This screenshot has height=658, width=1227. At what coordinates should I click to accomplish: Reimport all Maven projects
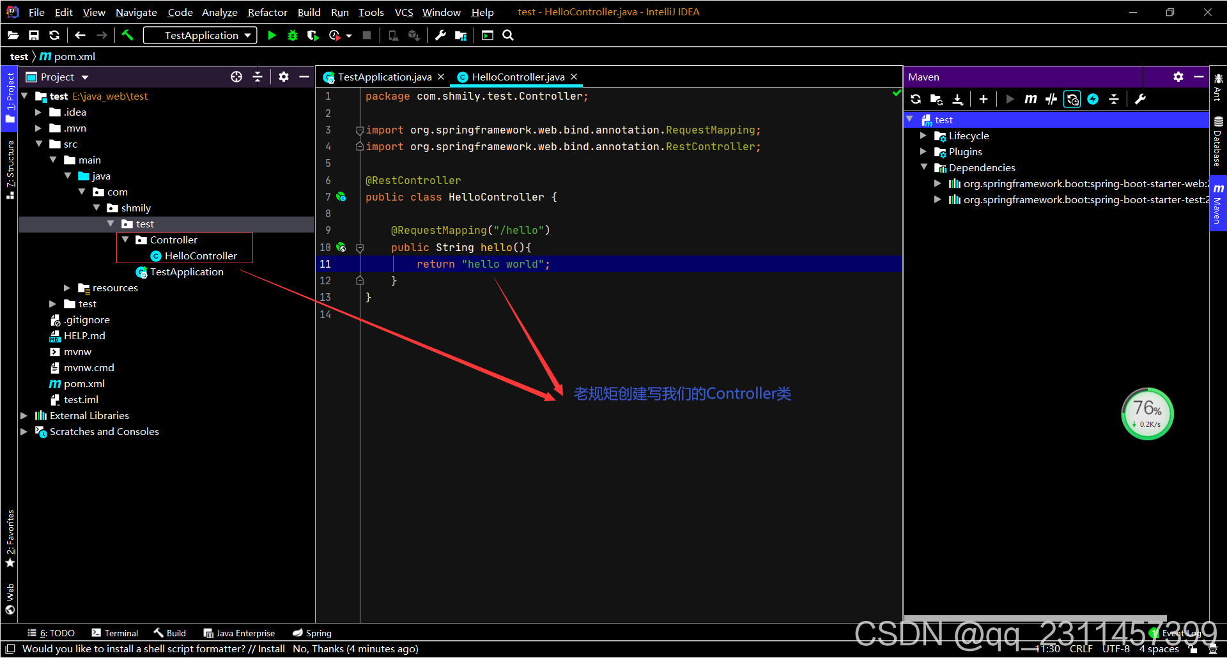coord(916,99)
